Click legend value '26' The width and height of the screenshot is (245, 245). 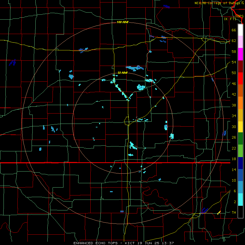[234, 137]
